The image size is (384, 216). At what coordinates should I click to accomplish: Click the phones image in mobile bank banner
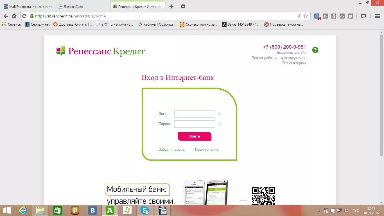206,192
